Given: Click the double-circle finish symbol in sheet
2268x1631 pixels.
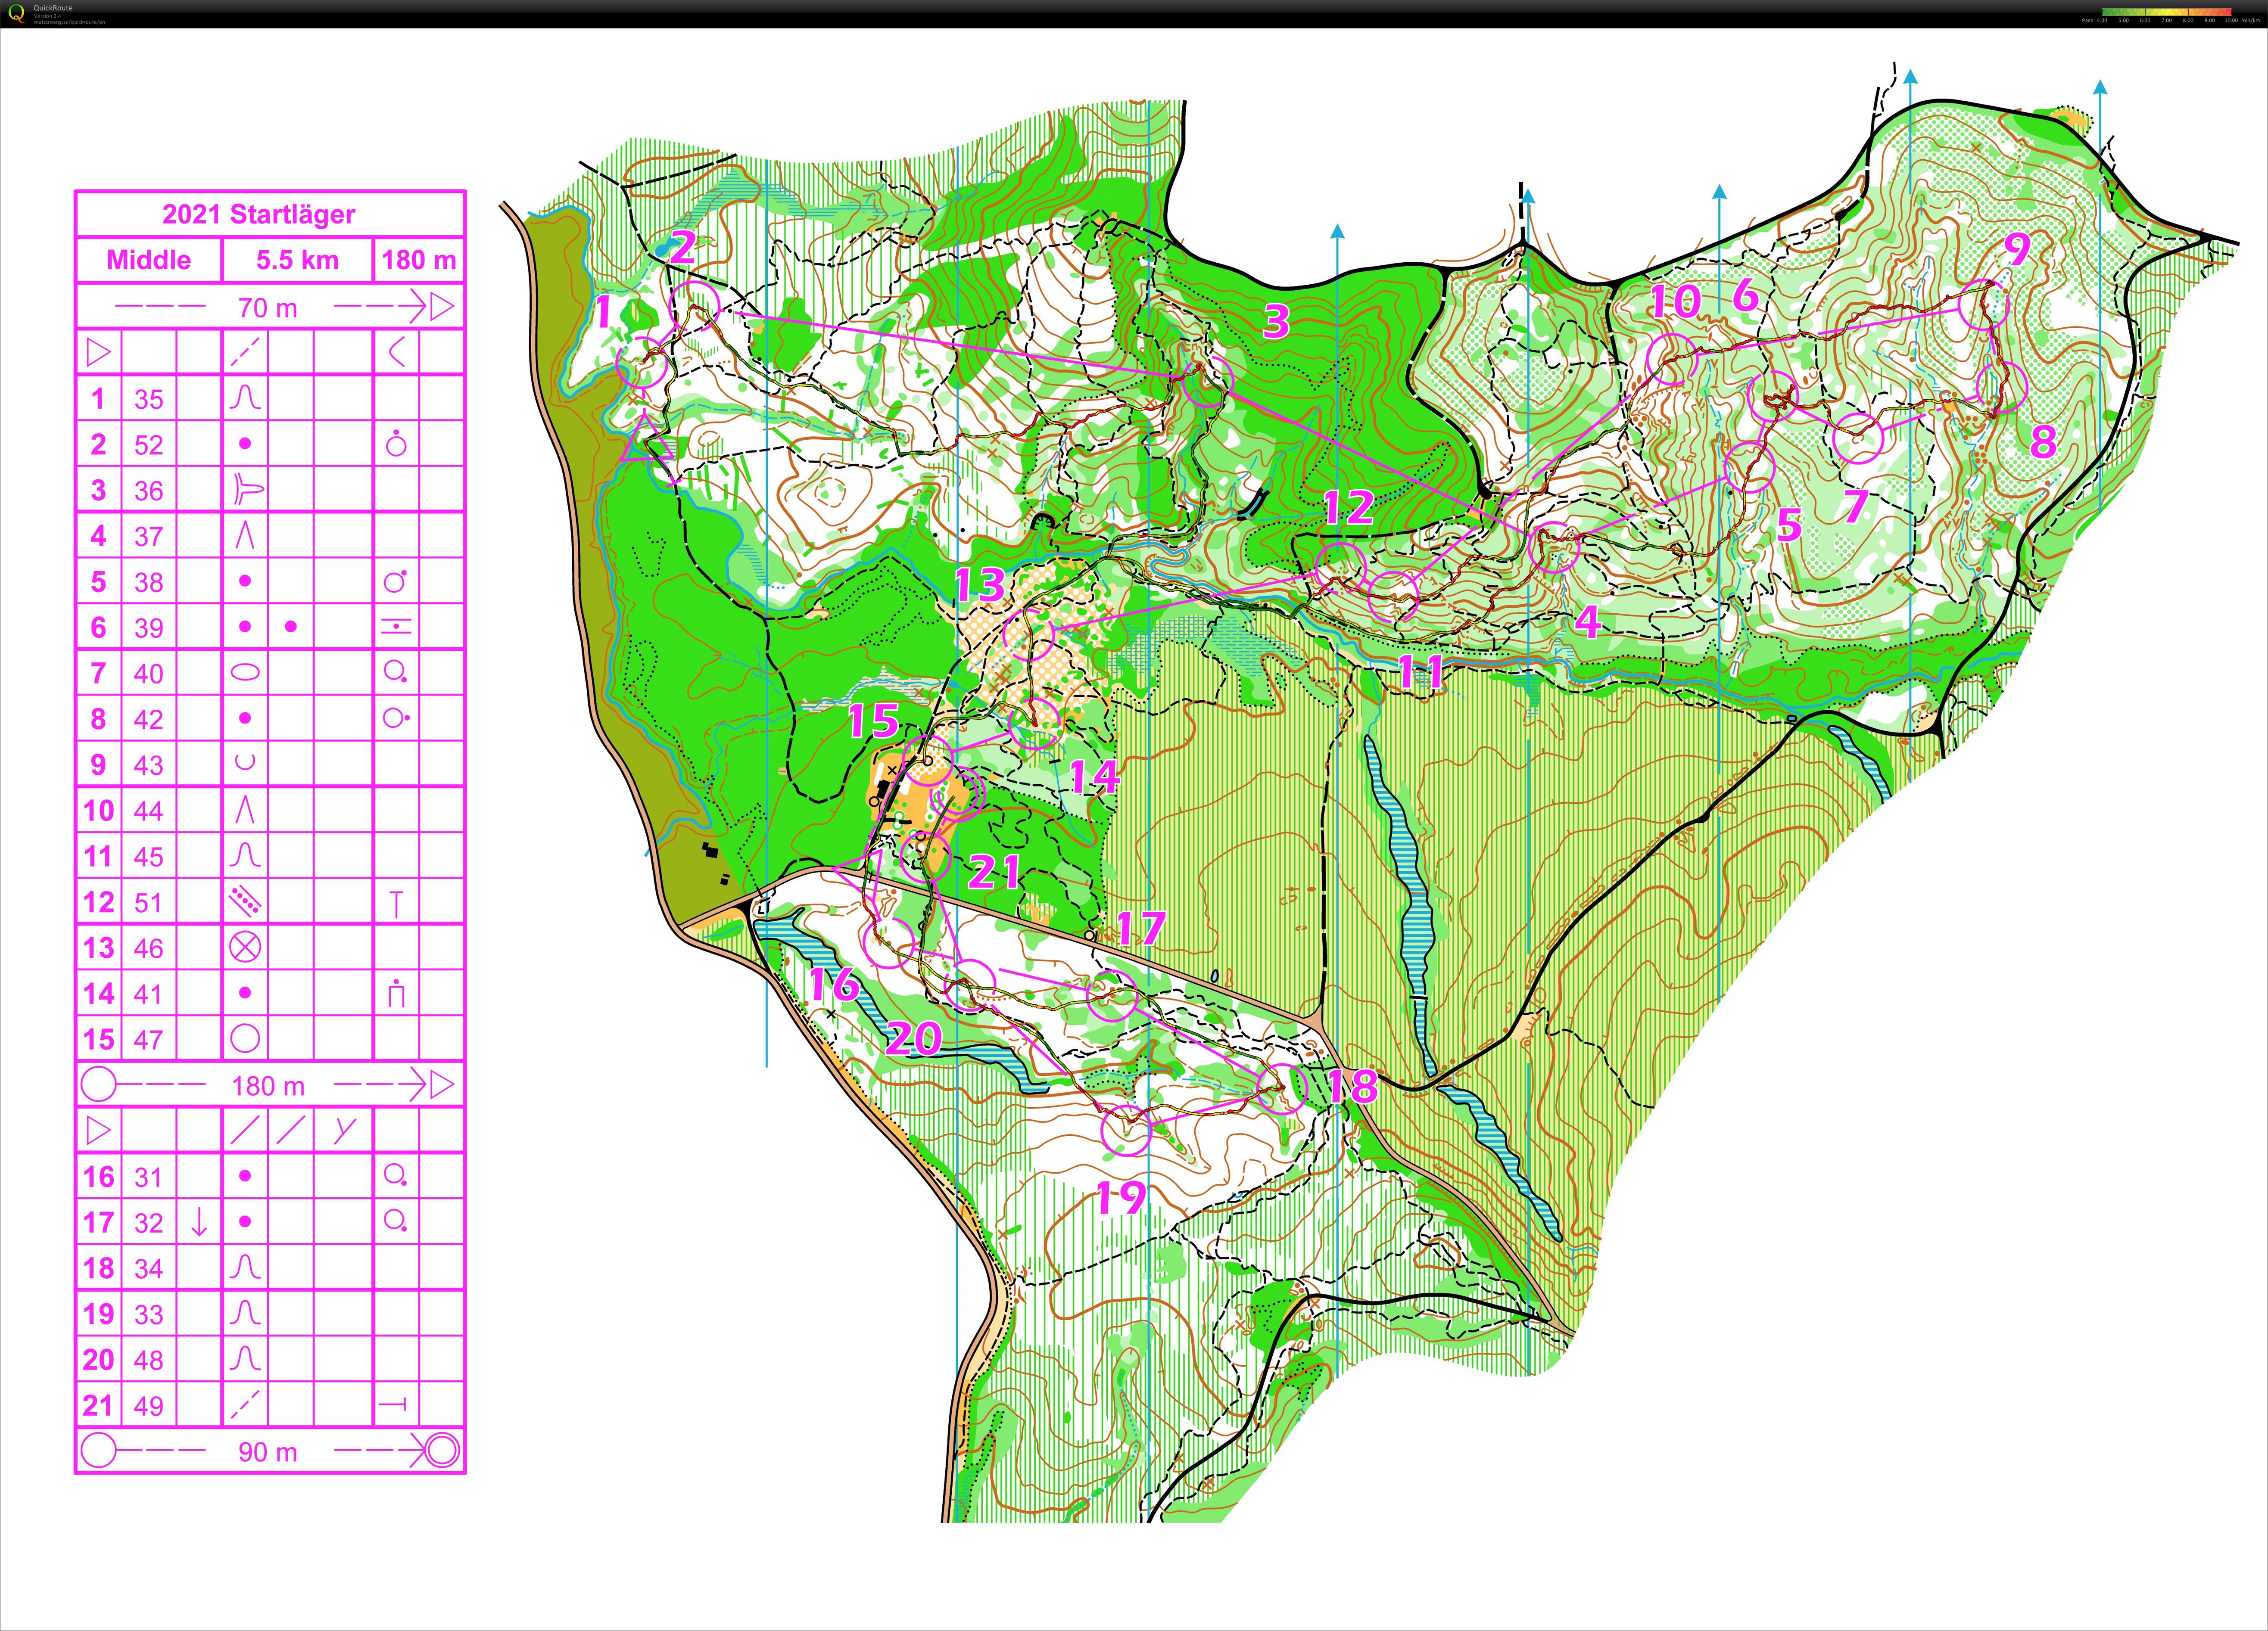Looking at the screenshot, I should point(442,1451).
